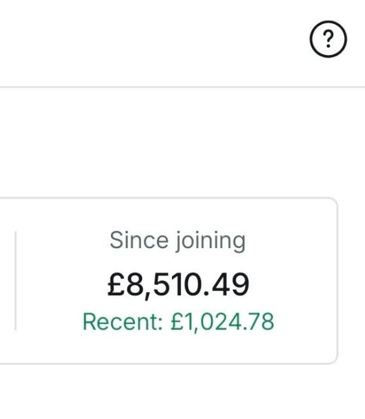The width and height of the screenshot is (365, 419).
Task: Open the help question mark icon
Action: (328, 39)
